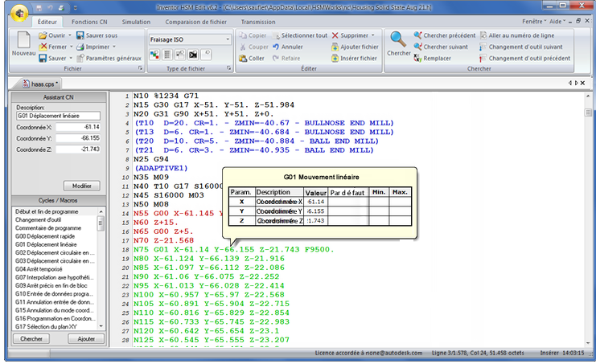
Task: Paste with the Coller icon
Action: 243,58
